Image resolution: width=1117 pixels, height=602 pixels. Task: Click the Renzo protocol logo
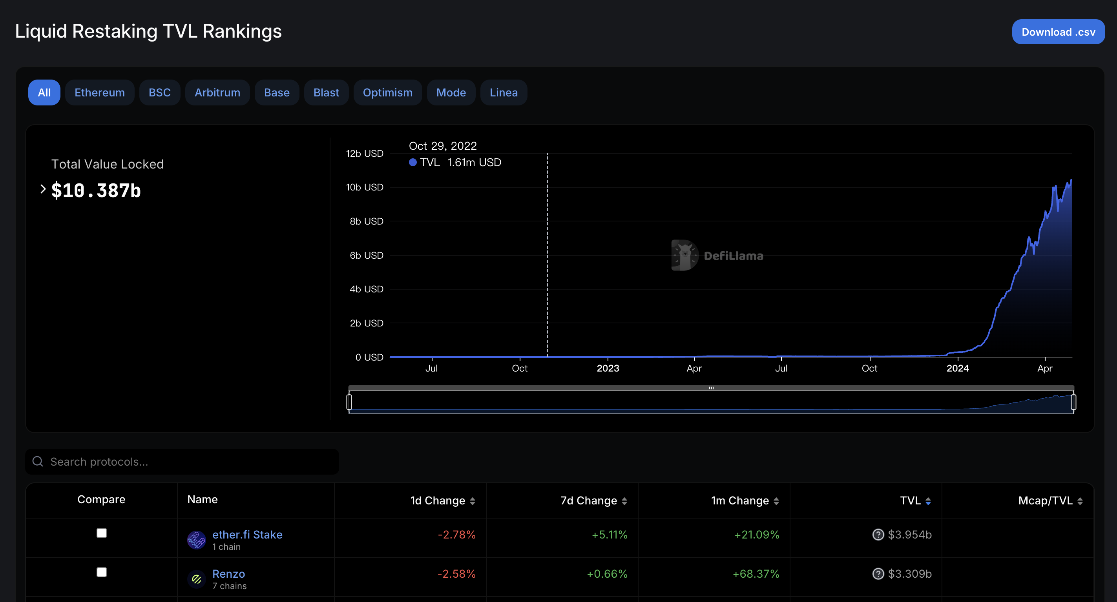[196, 579]
